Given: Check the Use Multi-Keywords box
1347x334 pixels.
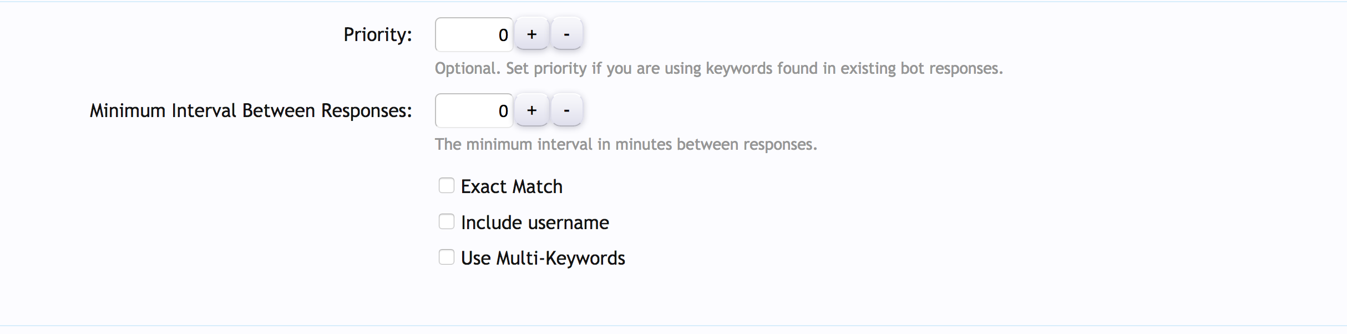Looking at the screenshot, I should click(447, 257).
